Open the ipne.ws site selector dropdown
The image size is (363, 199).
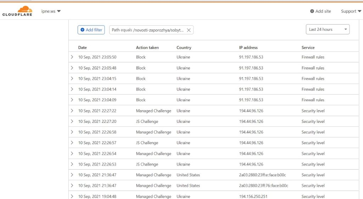[x=51, y=11]
